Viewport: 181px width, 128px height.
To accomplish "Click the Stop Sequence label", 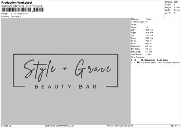I will tap(138, 57).
